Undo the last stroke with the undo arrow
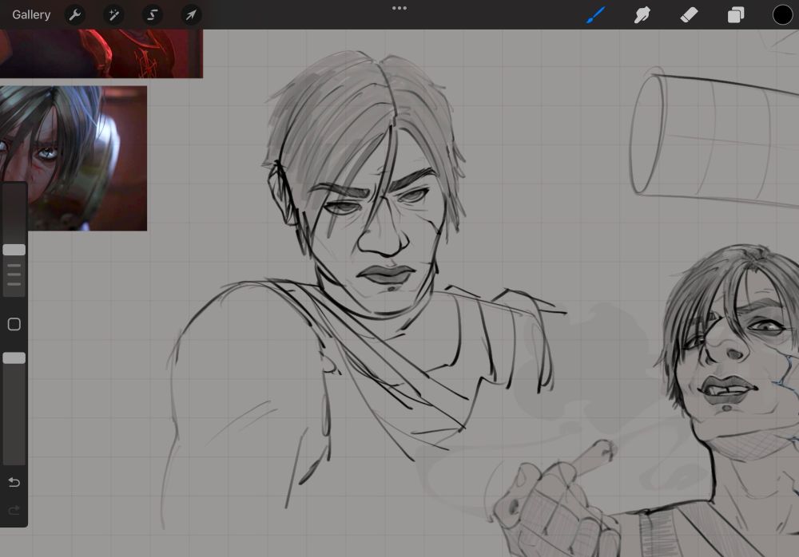 [x=14, y=482]
